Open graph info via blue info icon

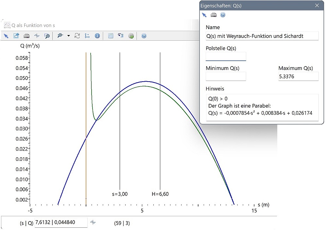(97, 36)
